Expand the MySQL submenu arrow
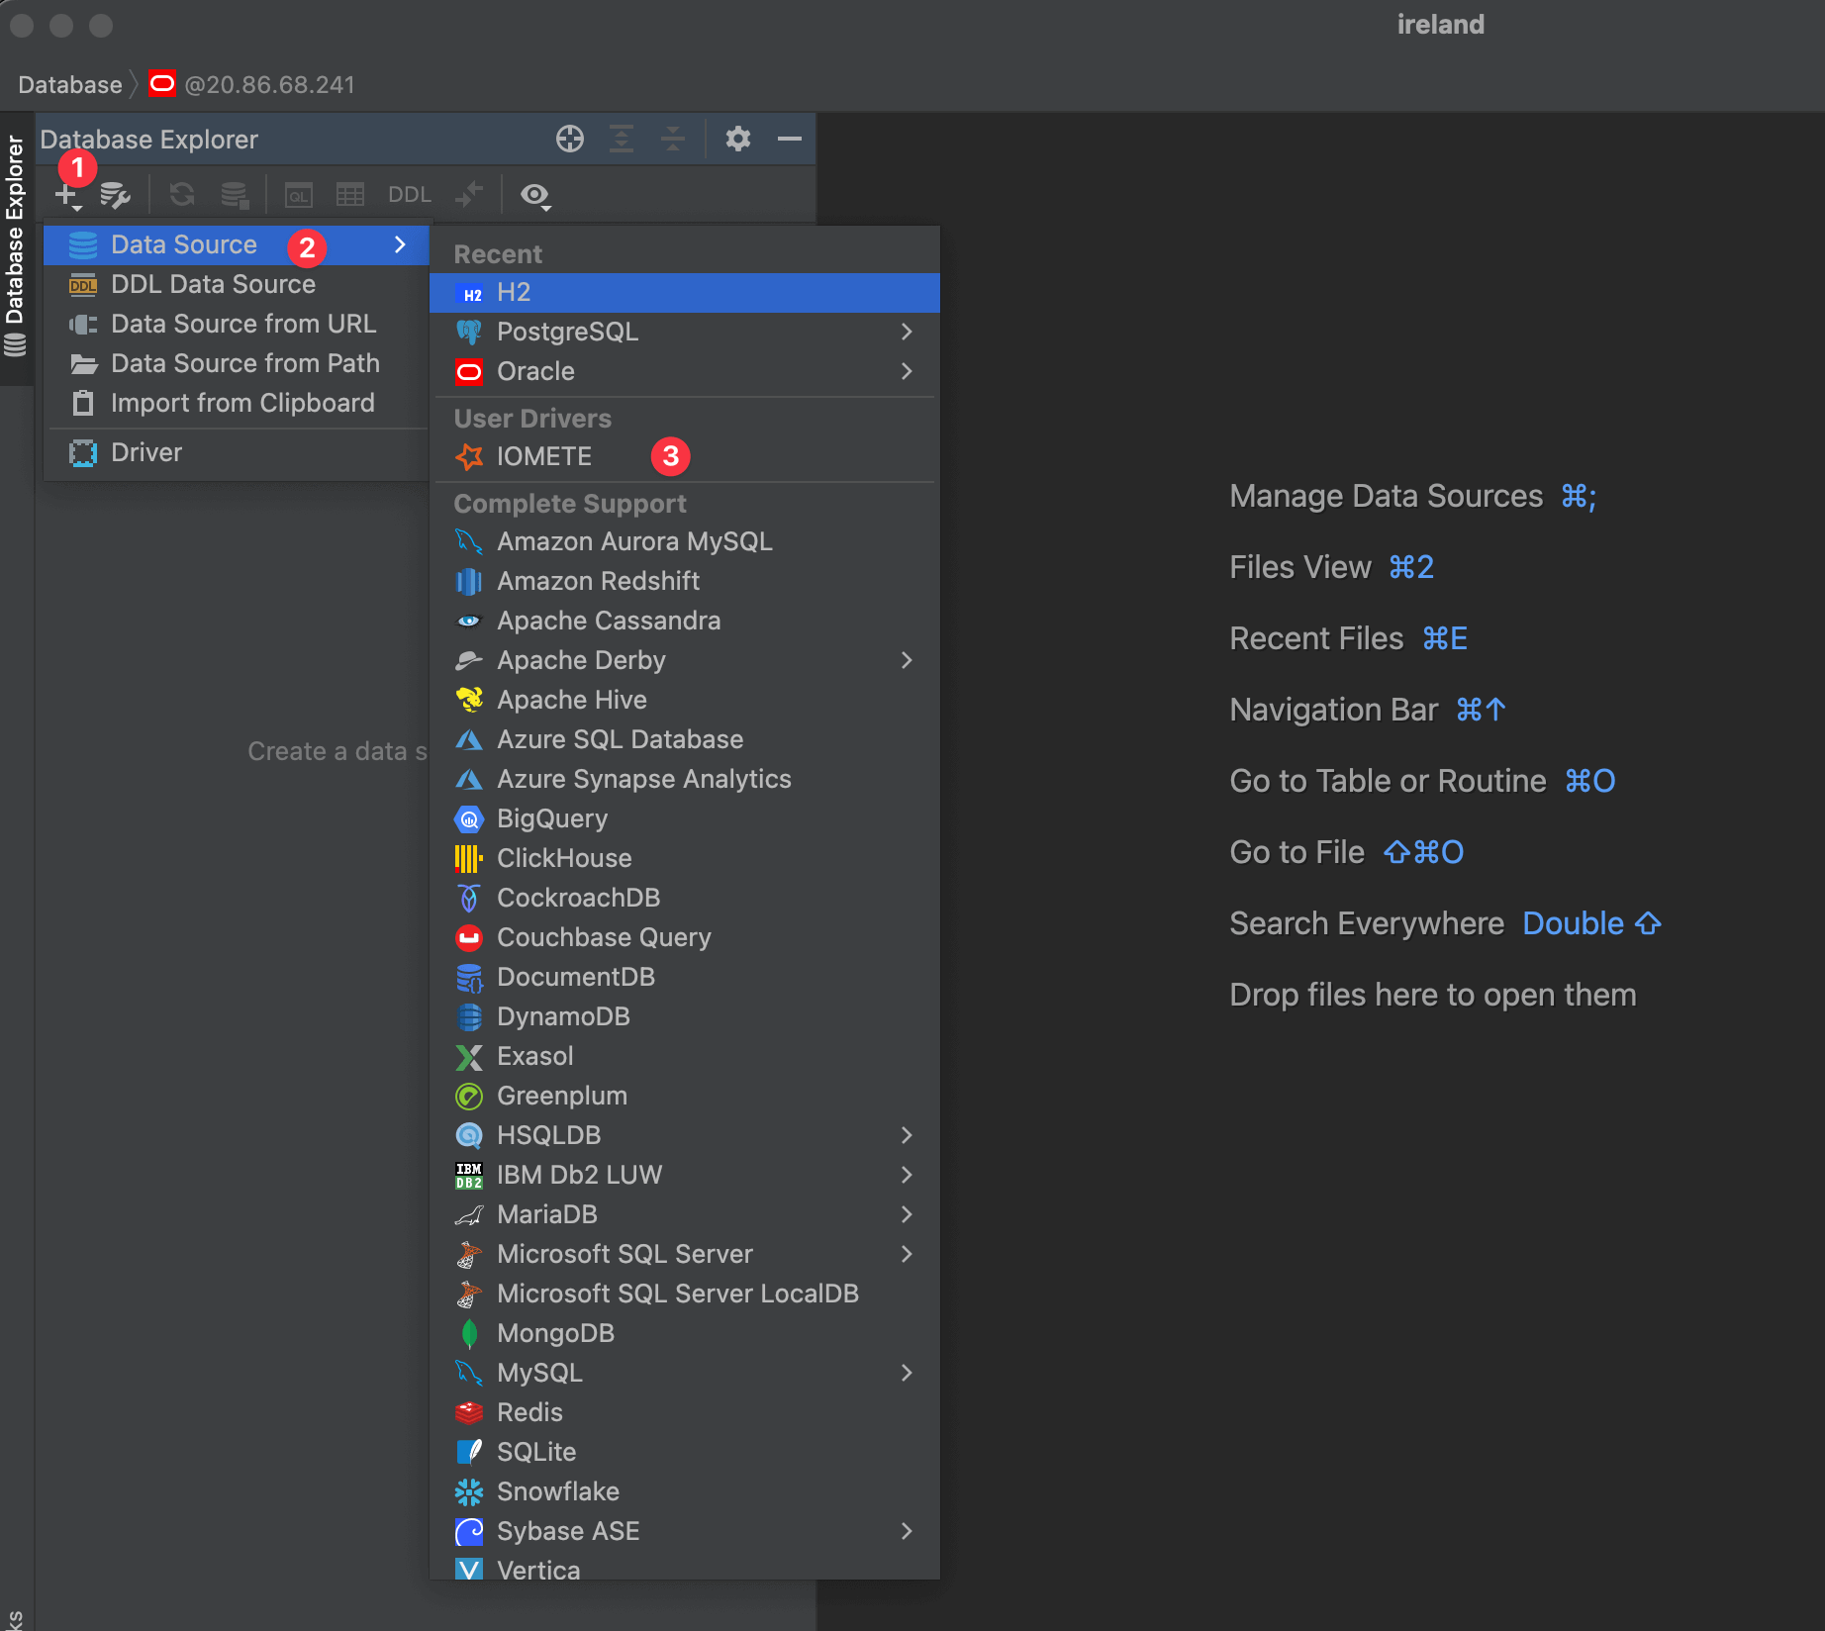The height and width of the screenshot is (1631, 1825). (x=907, y=1373)
